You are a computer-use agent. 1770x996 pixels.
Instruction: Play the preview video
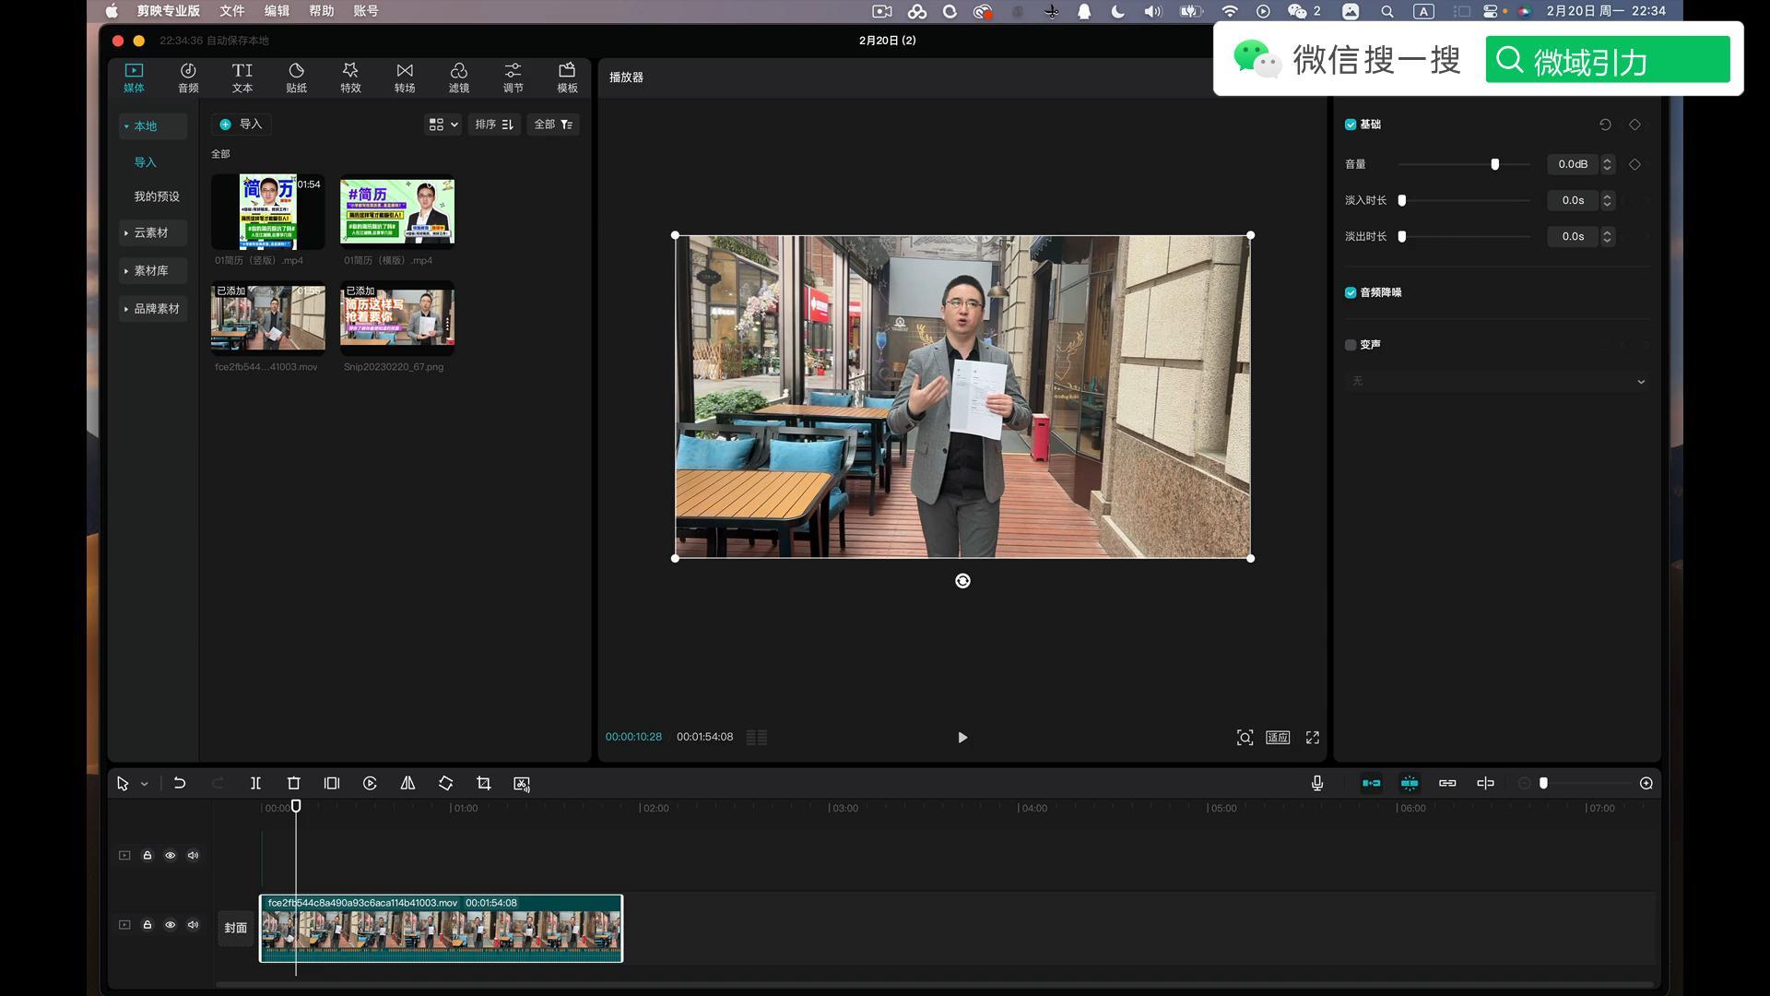click(x=962, y=738)
